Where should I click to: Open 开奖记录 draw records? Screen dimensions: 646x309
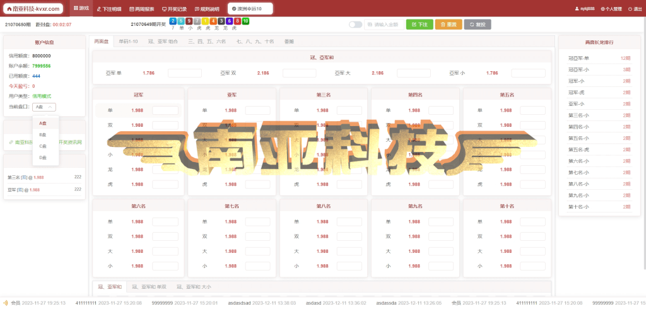tap(174, 9)
